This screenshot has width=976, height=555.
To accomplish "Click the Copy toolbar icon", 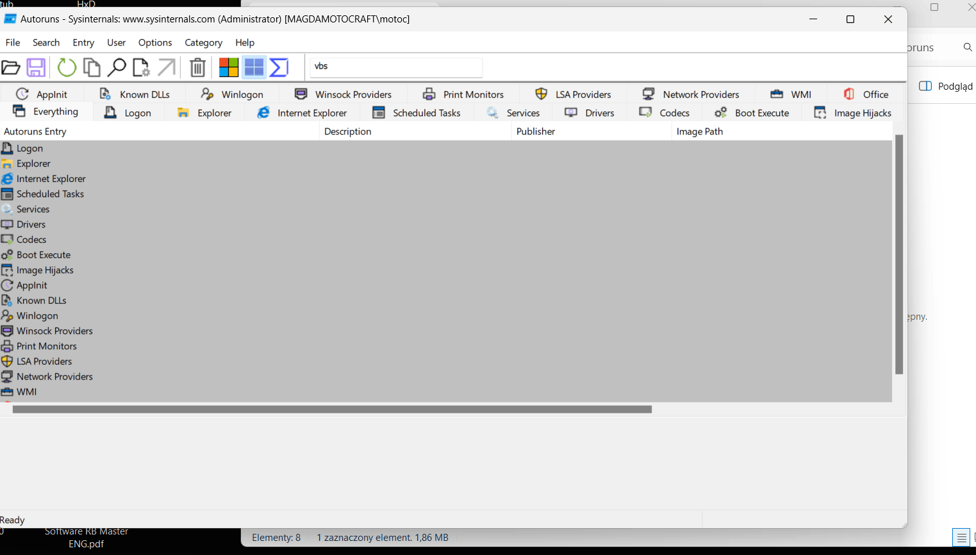I will pyautogui.click(x=92, y=67).
